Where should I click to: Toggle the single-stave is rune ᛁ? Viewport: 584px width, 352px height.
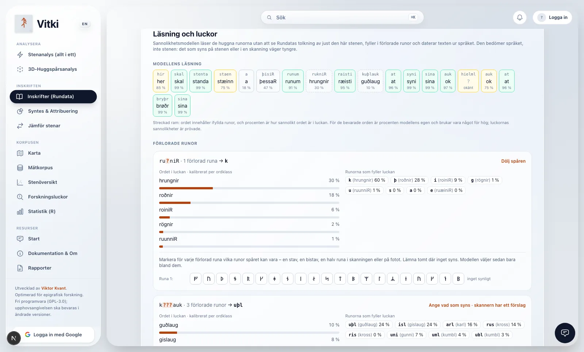coord(301,279)
